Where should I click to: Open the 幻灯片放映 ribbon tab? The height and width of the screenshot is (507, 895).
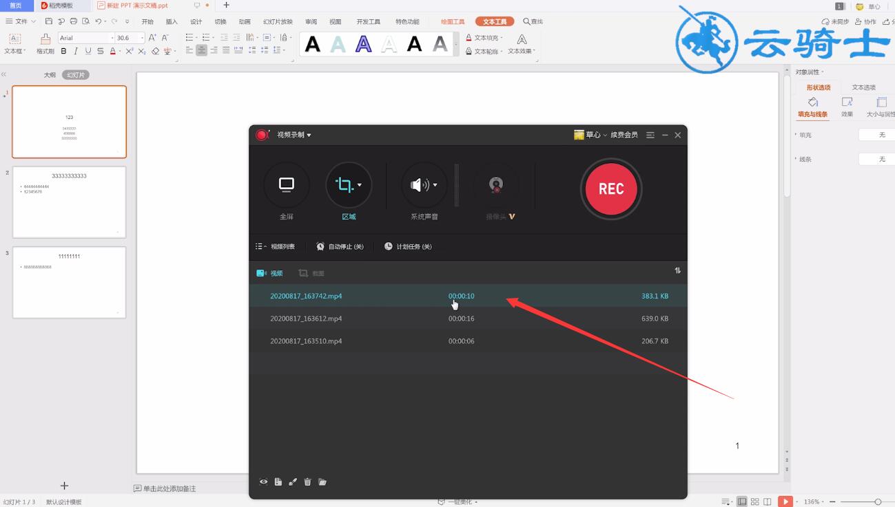tap(278, 21)
